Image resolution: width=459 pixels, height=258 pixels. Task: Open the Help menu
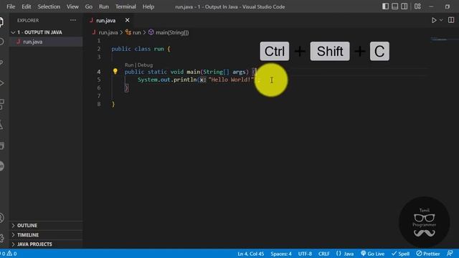[x=148, y=6]
